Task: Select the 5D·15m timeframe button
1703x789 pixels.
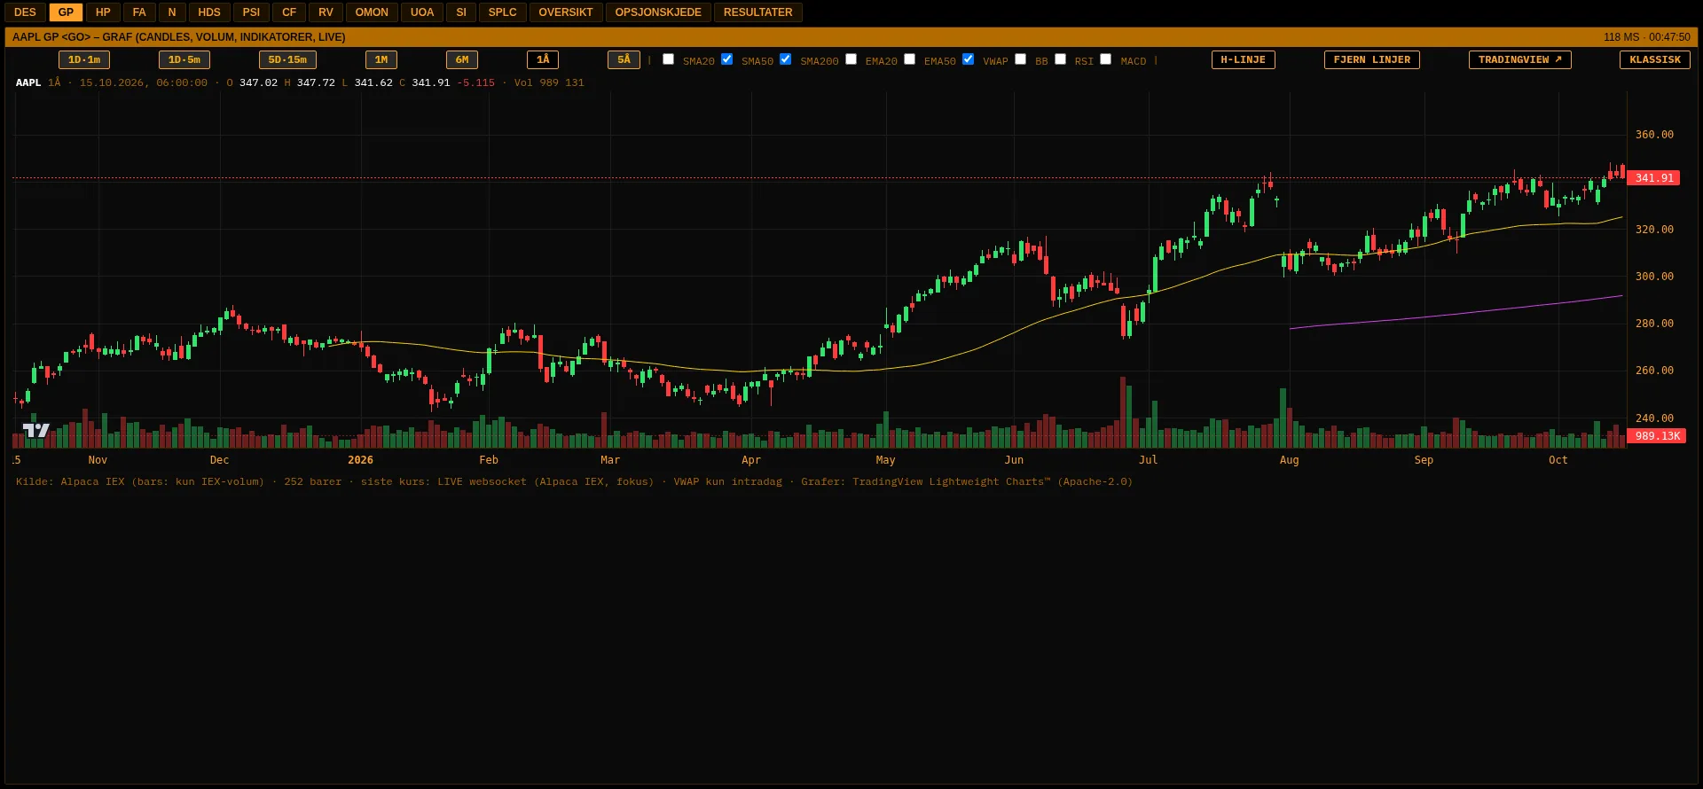Action: (287, 59)
